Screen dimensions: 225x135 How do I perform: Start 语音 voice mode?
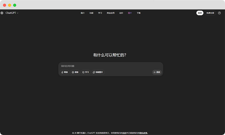[157, 72]
